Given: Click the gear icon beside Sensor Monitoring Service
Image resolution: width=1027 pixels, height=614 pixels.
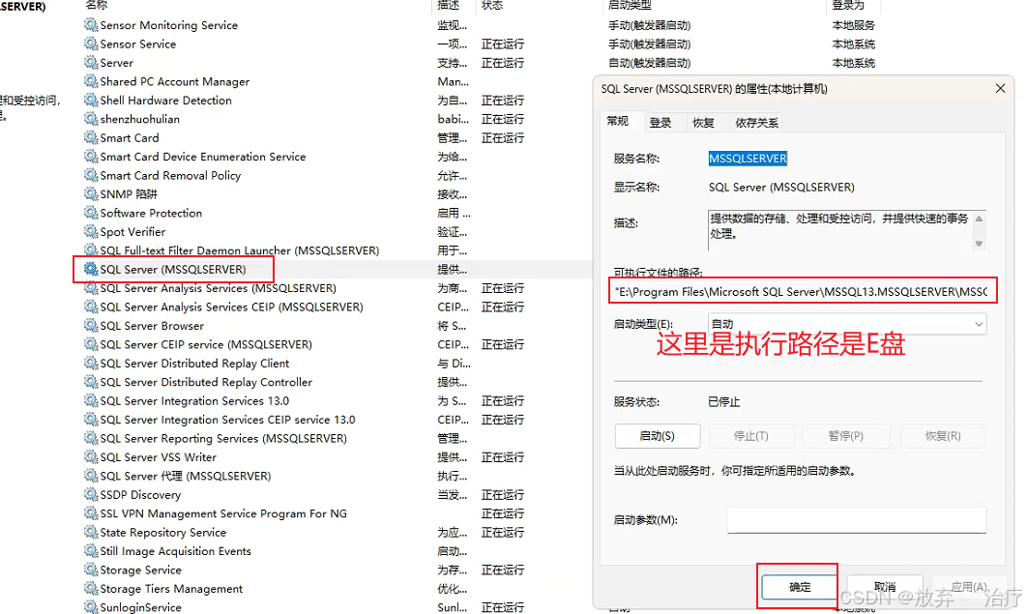Looking at the screenshot, I should [90, 25].
